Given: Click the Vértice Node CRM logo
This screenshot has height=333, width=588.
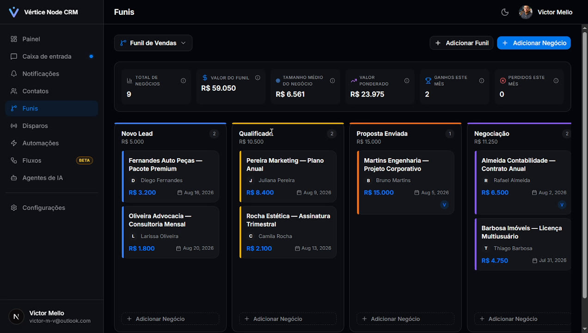Looking at the screenshot, I should 14,12.
